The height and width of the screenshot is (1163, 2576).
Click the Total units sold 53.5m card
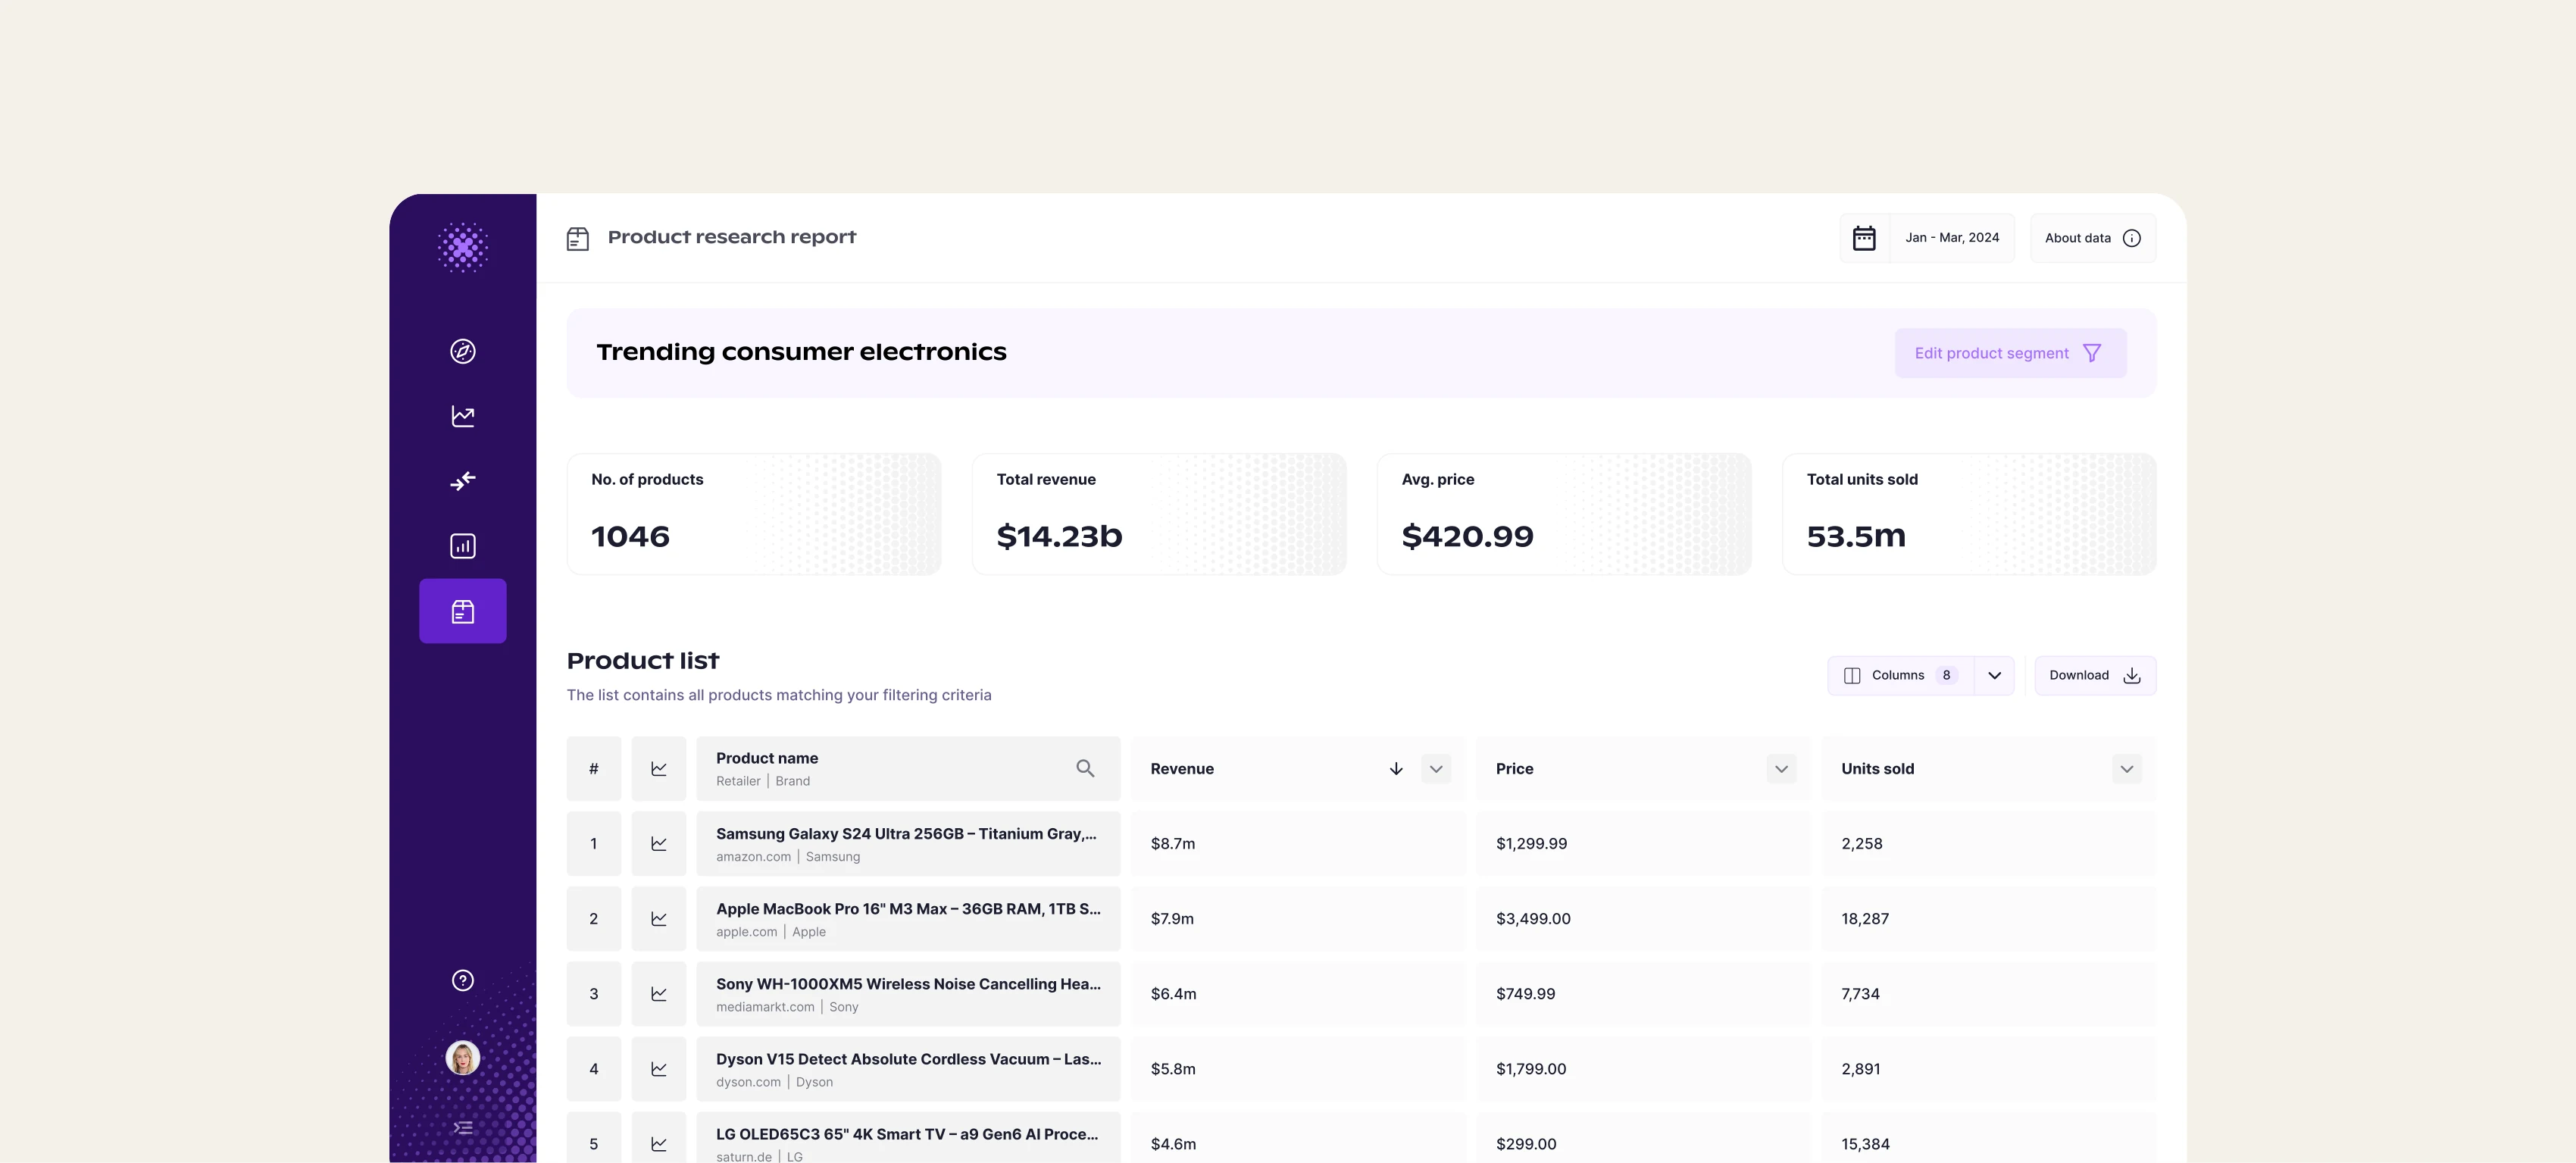click(x=1969, y=514)
